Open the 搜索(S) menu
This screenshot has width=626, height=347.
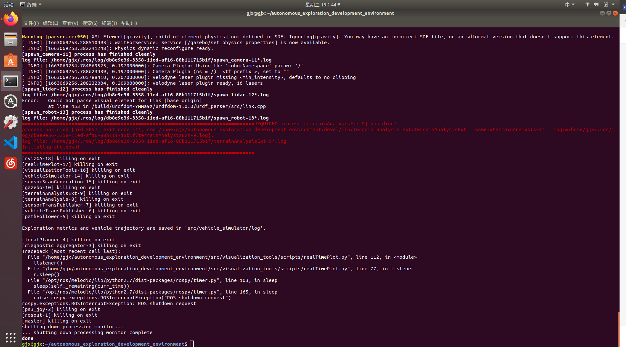tap(90, 23)
